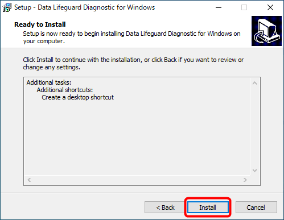
Task: Click the horizontal scrollbar left arrow
Action: [x=29, y=180]
